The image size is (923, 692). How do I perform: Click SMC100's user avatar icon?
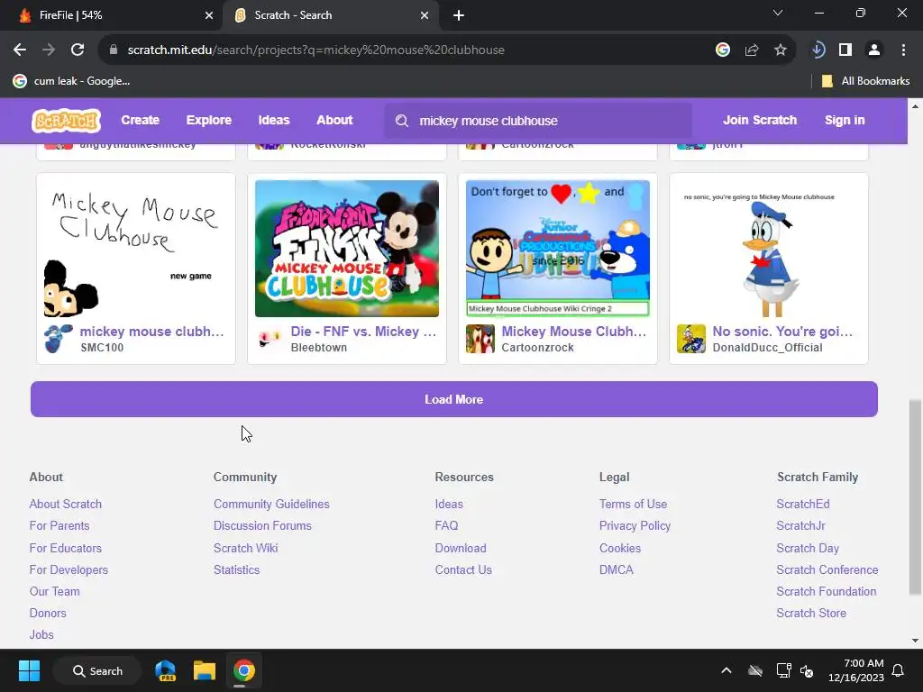point(59,339)
